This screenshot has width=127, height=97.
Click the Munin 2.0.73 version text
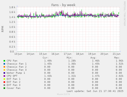click(63, 94)
